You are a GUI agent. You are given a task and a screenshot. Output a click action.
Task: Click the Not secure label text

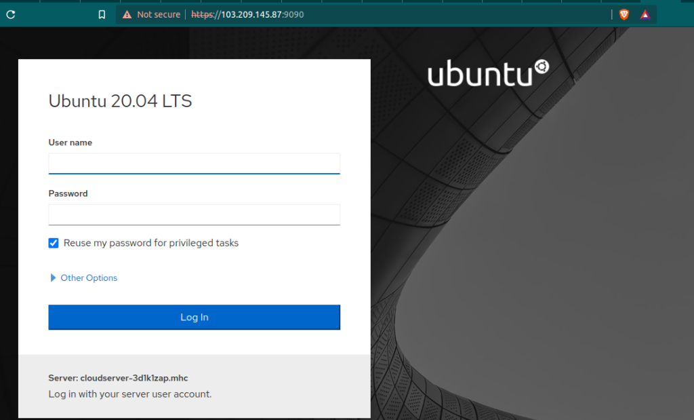tap(159, 15)
